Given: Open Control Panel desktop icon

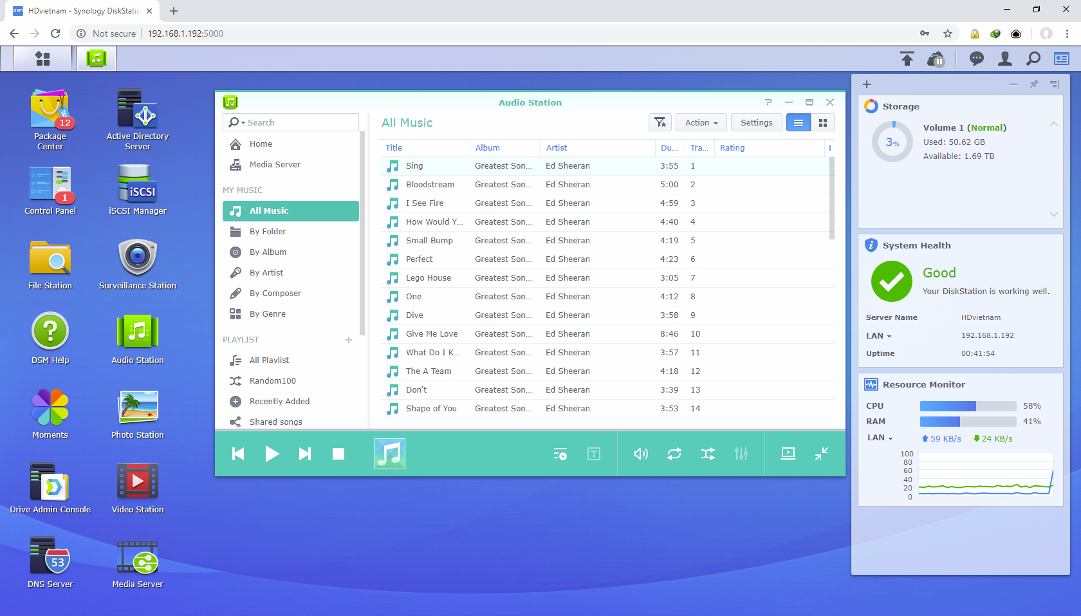Looking at the screenshot, I should coord(50,190).
